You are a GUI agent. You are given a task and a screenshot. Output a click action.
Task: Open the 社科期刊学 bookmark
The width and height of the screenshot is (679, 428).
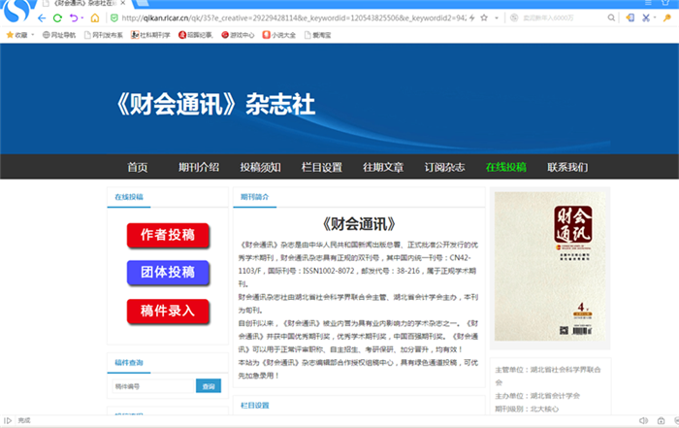[150, 35]
